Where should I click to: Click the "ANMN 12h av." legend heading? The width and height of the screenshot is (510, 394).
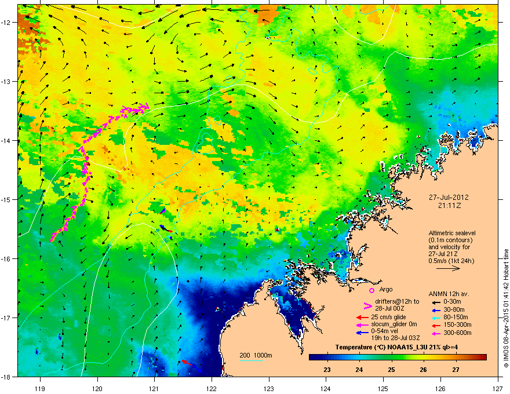449,294
